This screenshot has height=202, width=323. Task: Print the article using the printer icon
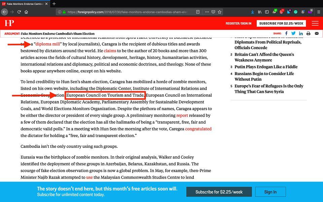point(309,33)
